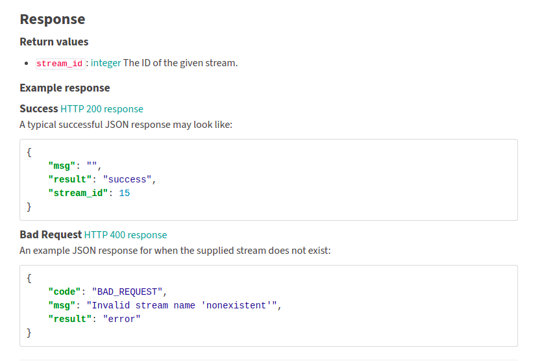Click the HTTP 400 response text

[x=125, y=235]
